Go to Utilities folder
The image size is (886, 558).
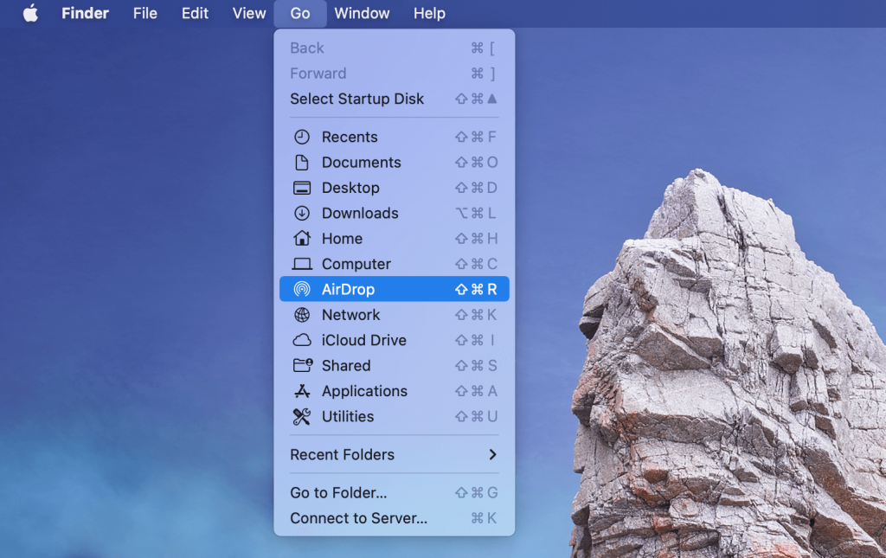pos(395,416)
